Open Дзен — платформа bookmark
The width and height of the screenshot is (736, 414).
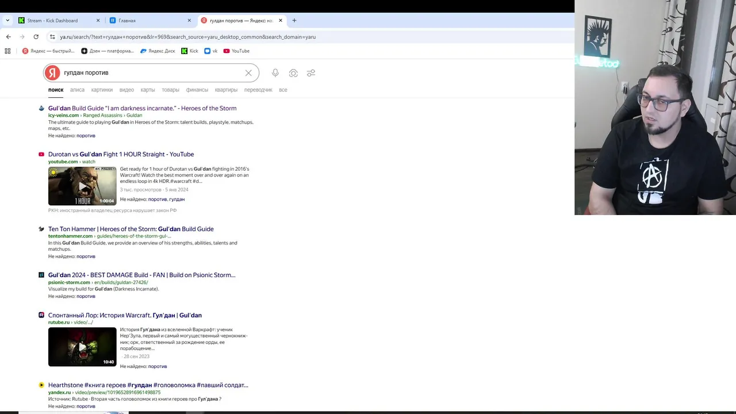click(108, 51)
